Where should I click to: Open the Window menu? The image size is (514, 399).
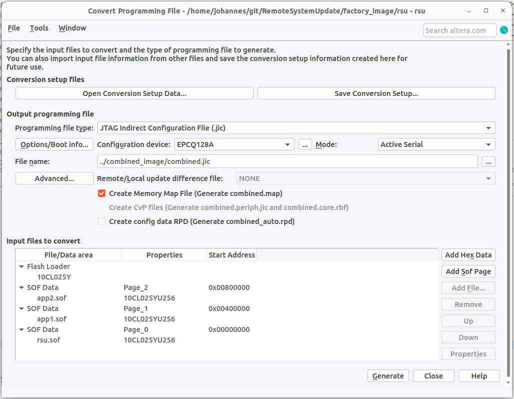pyautogui.click(x=72, y=28)
